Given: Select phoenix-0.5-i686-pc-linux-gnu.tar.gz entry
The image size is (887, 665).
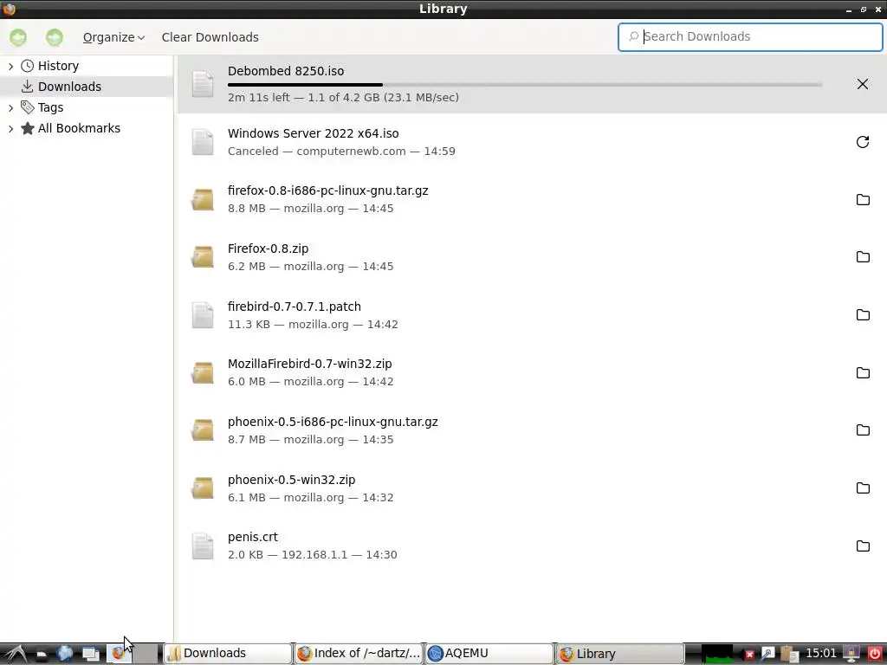Looking at the screenshot, I should (x=532, y=430).
